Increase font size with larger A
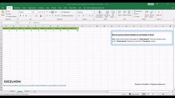175x98 pixels. (x=40, y=12)
